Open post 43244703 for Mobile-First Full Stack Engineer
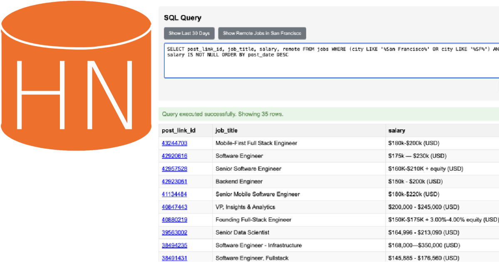Screen dimensions: 499x262 [174, 143]
